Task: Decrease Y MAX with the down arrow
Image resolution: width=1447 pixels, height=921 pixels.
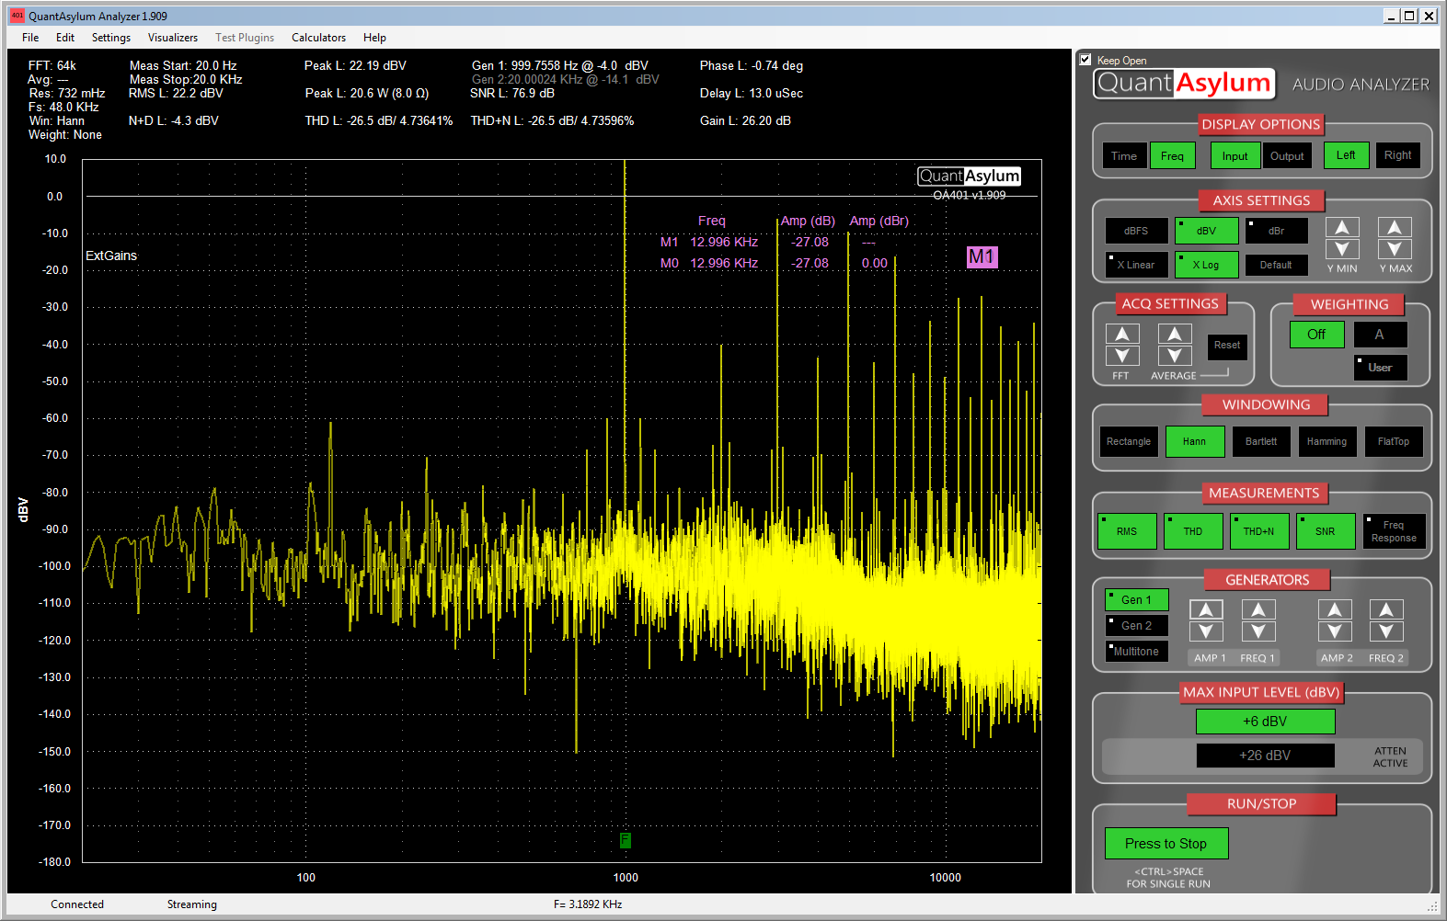Action: (1395, 249)
